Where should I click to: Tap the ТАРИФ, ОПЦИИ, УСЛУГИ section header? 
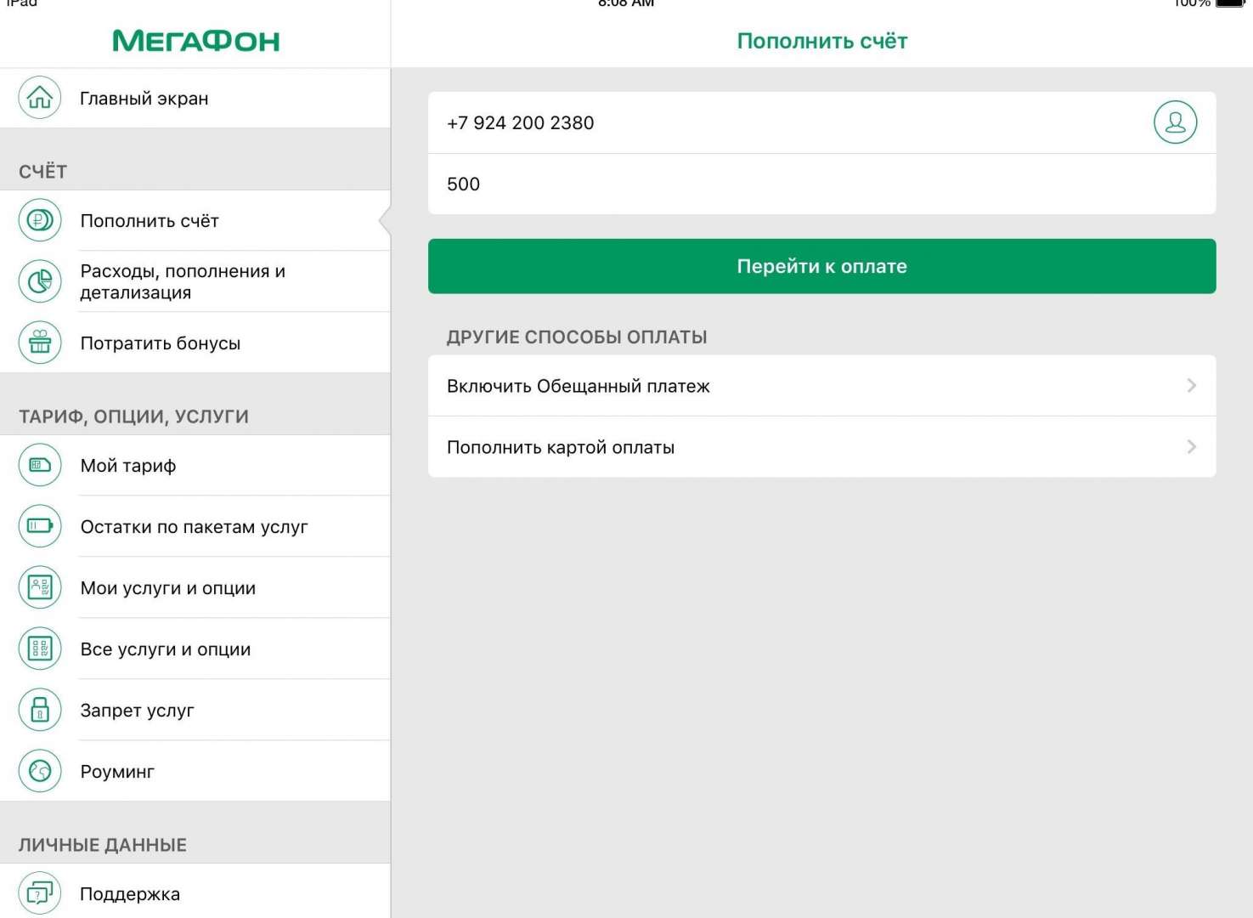[x=133, y=416]
